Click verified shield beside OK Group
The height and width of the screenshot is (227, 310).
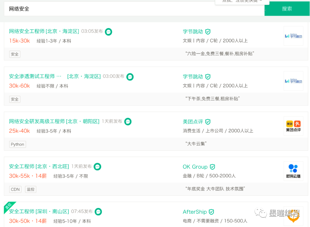pyautogui.click(x=212, y=167)
